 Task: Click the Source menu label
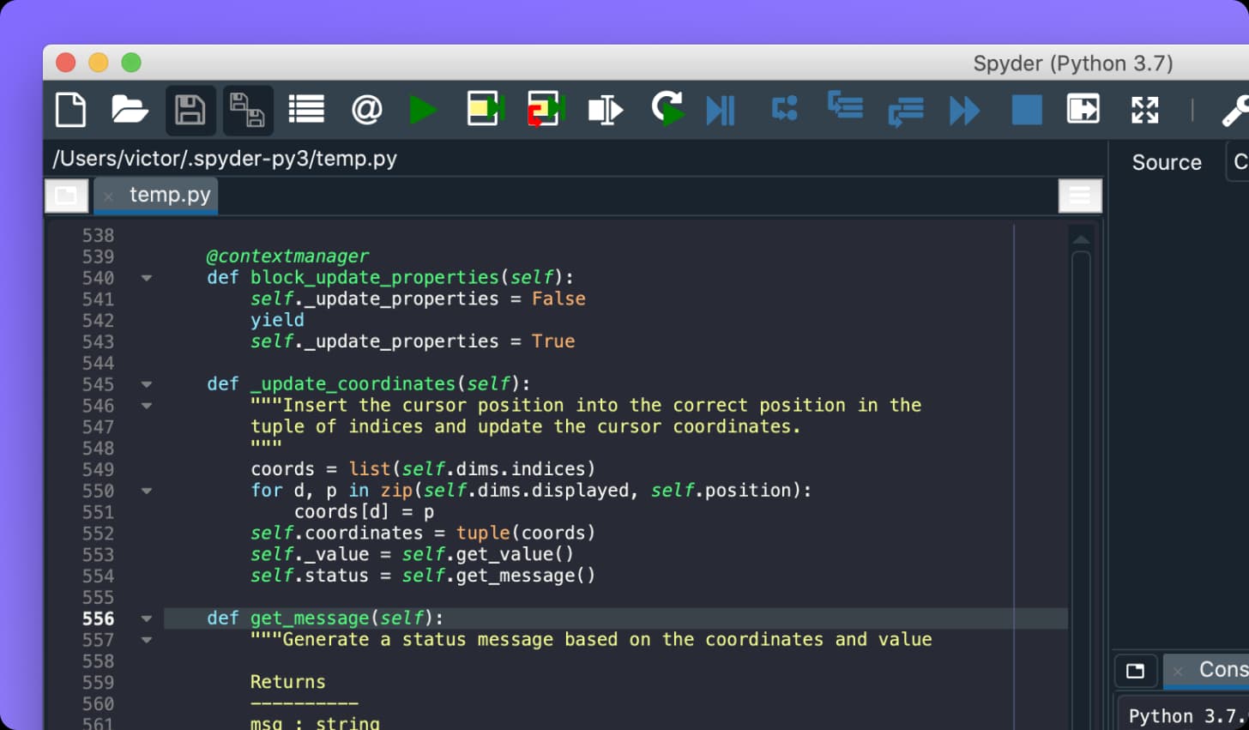(x=1167, y=161)
